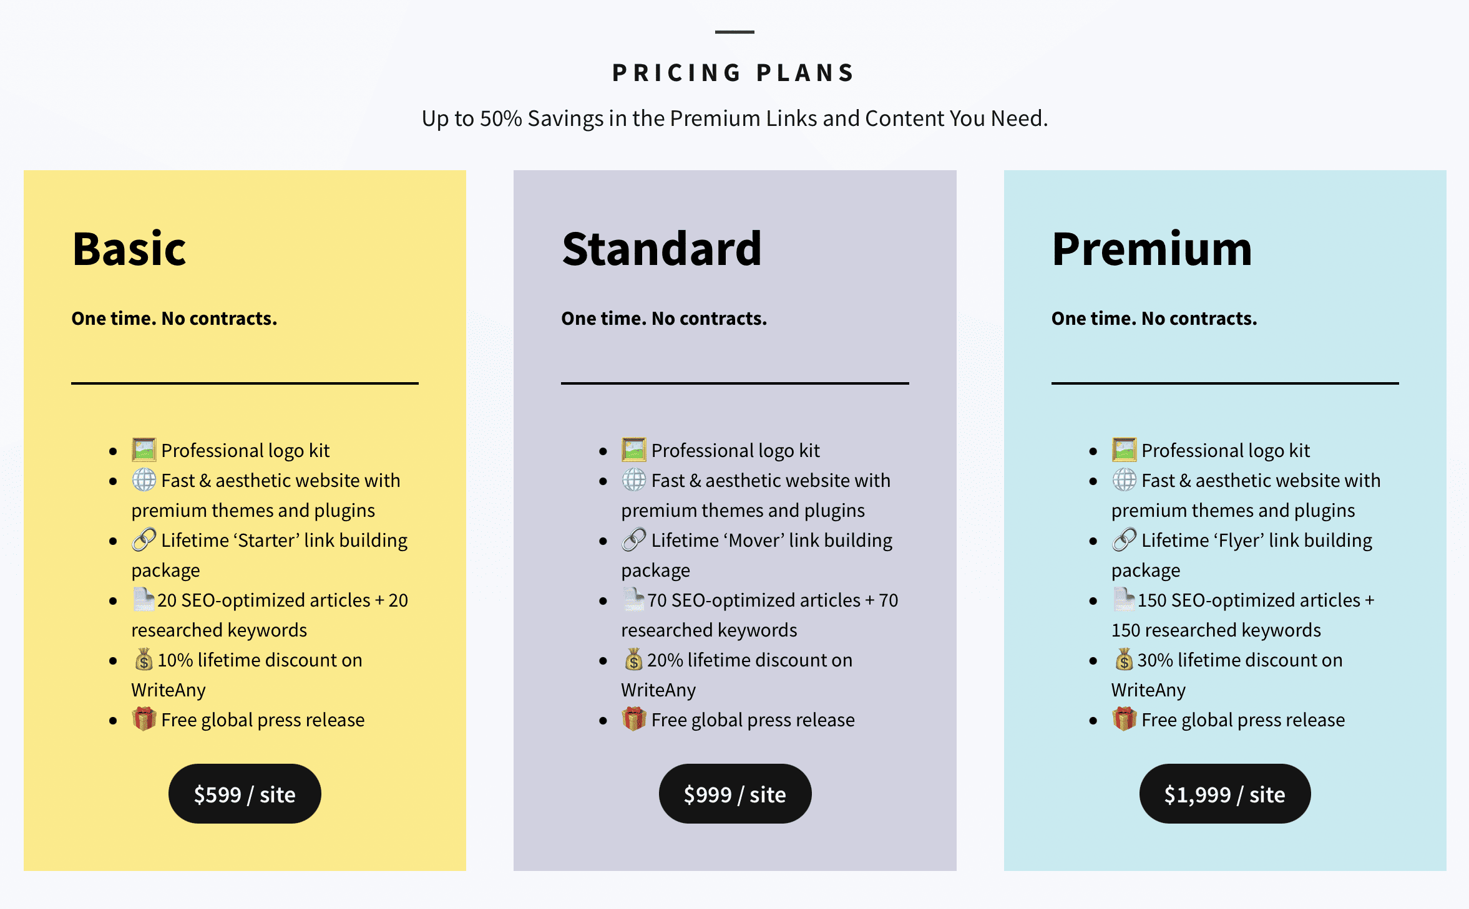Image resolution: width=1469 pixels, height=909 pixels.
Task: Click the Basic plan heading
Action: (129, 249)
